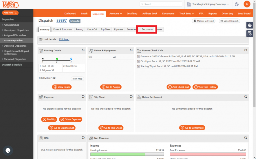
Task: Open the chat bubble widget
Action: (x=8, y=151)
